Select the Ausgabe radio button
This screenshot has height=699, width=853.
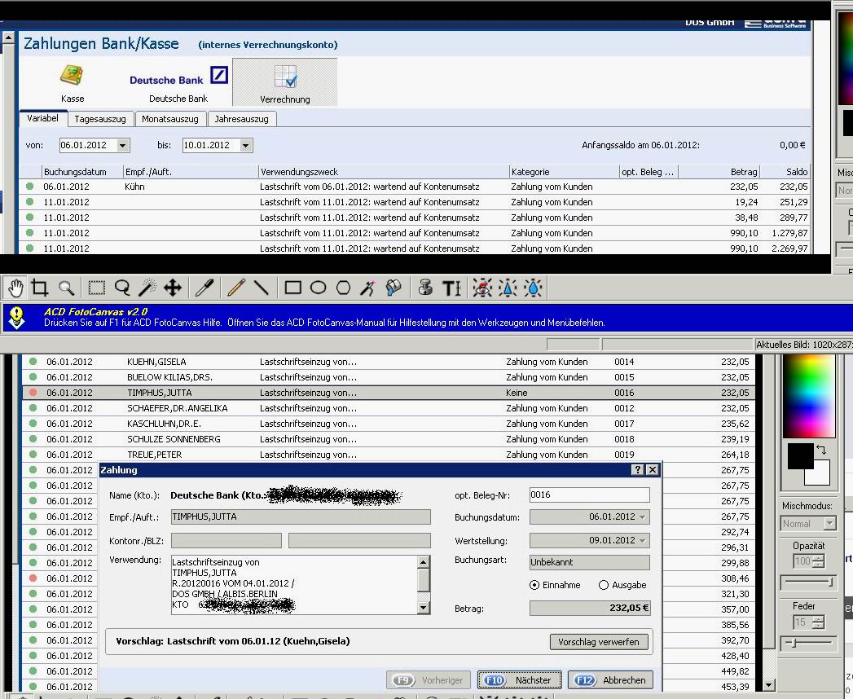(x=604, y=585)
